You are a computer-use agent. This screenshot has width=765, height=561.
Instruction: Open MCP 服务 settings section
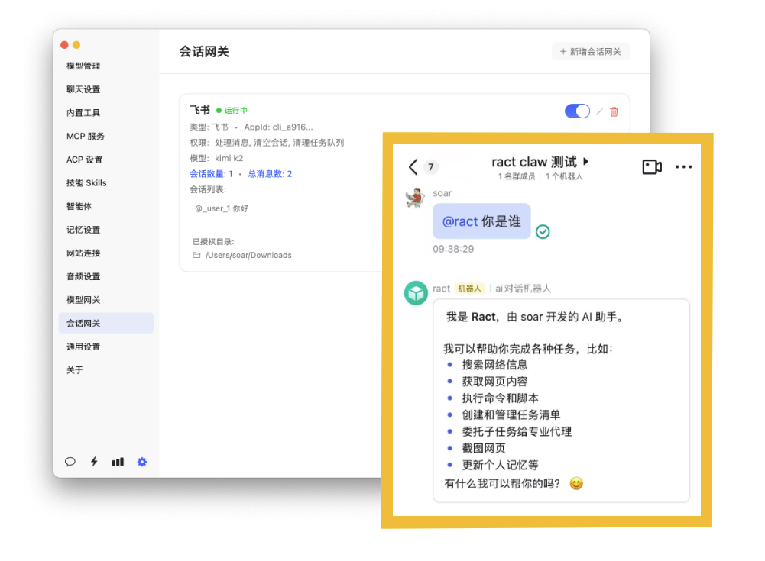coord(86,137)
